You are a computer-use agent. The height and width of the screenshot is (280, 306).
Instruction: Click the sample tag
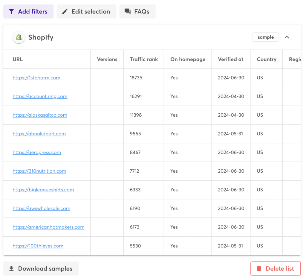(x=266, y=37)
